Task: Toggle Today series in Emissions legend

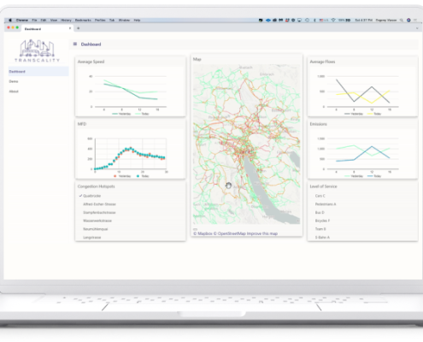Action: [374, 176]
